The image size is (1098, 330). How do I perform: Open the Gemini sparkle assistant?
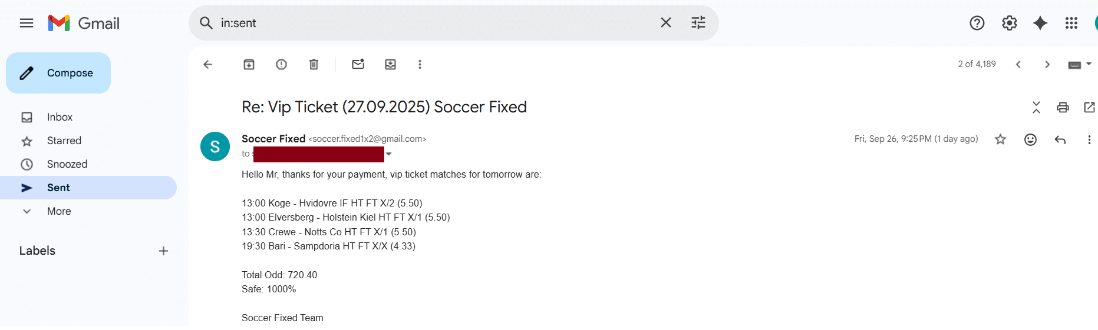point(1040,23)
